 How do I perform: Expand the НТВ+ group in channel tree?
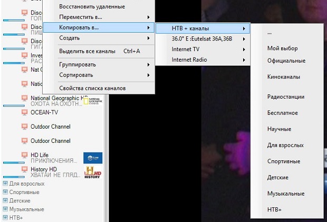(x=5, y=217)
